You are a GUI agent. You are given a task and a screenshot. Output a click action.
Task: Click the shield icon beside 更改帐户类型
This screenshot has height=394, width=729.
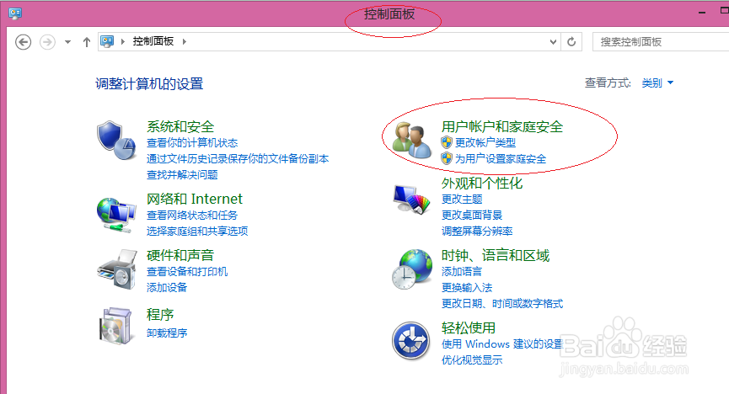point(447,142)
